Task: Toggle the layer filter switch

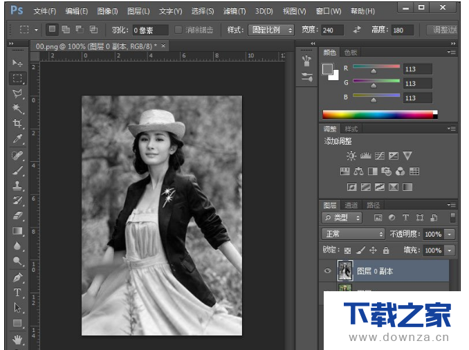Action: point(453,217)
